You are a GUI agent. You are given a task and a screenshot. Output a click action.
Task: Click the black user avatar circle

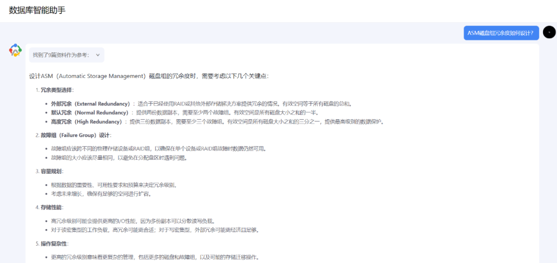549,32
